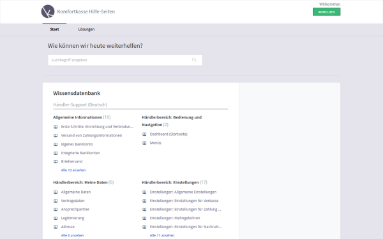Focus the Suchbegriff eingeben search field
This screenshot has width=383, height=239.
coord(125,60)
